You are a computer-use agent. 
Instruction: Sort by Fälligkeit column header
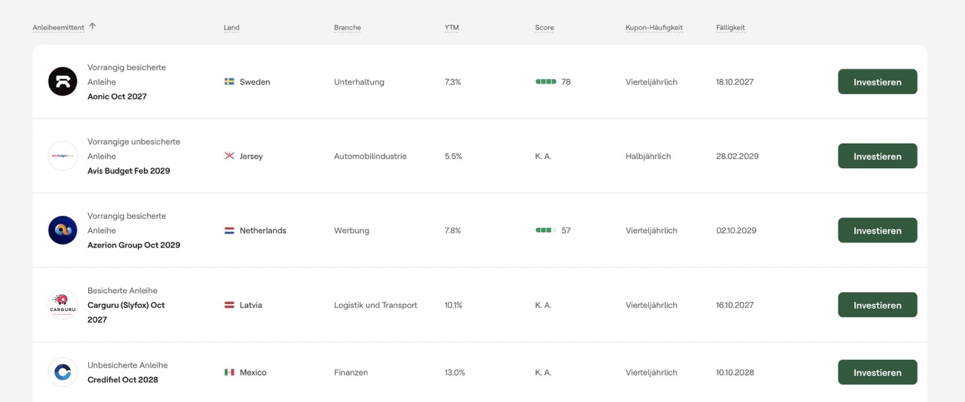[730, 28]
